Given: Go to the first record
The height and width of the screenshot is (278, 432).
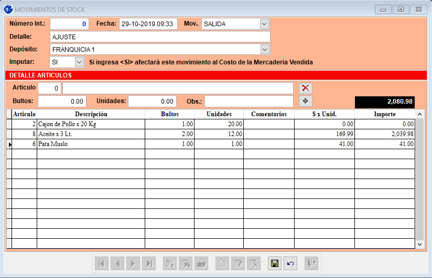Looking at the screenshot, I should tap(102, 264).
